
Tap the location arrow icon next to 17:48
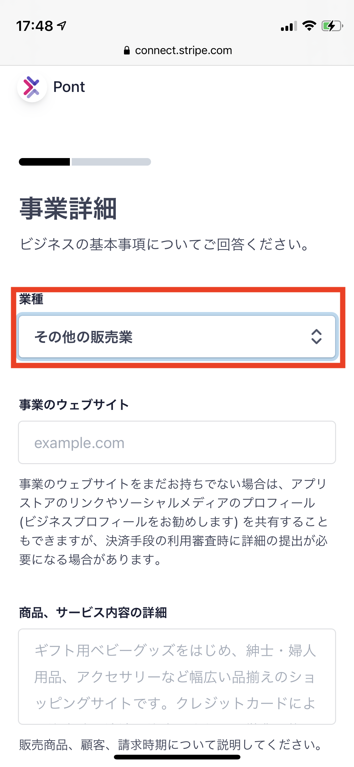pos(62,26)
